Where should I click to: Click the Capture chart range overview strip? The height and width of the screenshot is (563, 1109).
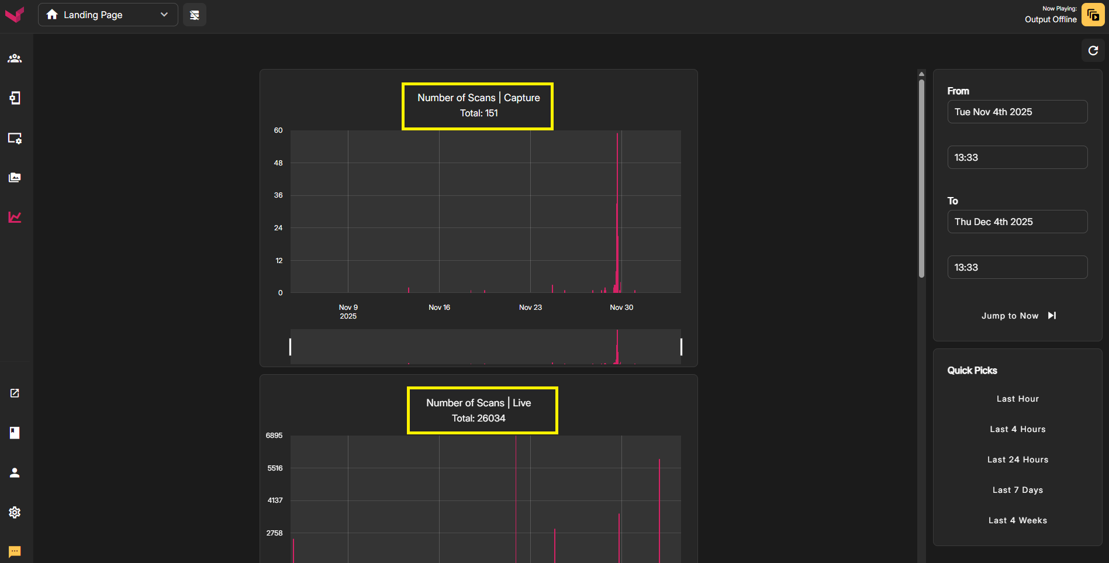pyautogui.click(x=486, y=347)
